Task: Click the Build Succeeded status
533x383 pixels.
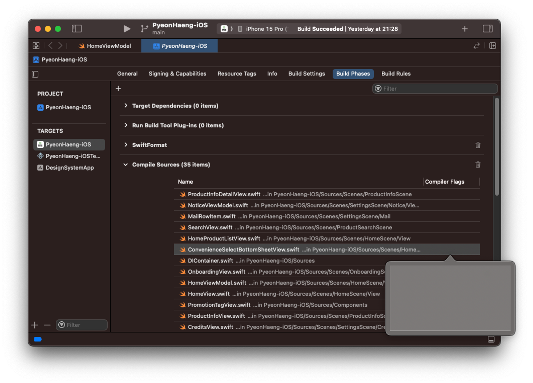Action: click(x=347, y=29)
